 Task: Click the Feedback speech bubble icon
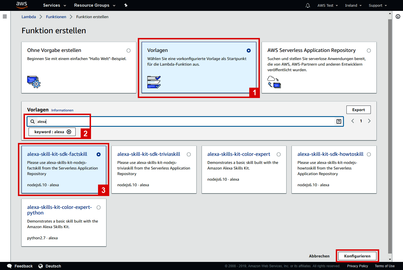click(x=9, y=266)
